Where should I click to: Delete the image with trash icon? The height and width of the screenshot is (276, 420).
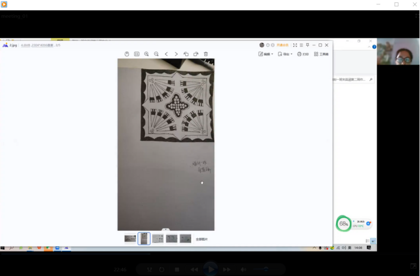[x=206, y=54]
